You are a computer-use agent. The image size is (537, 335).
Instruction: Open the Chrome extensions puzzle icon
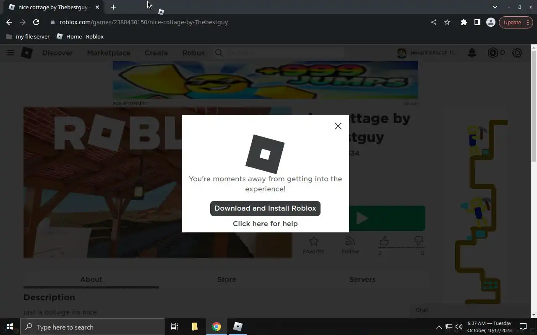coord(464,22)
